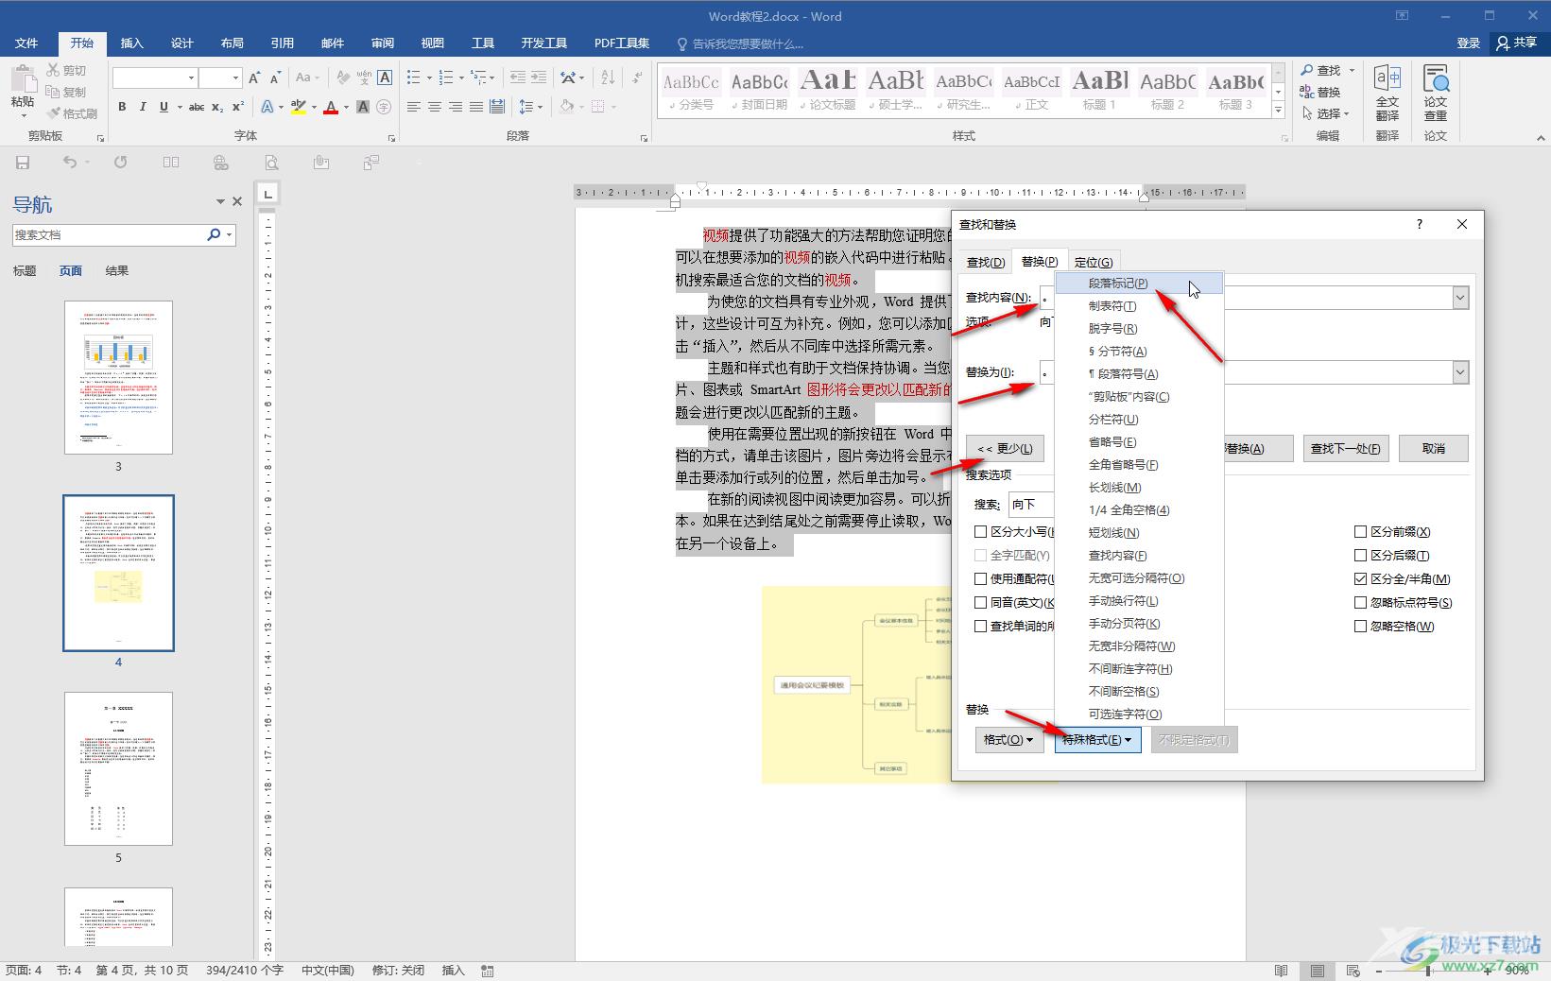Uncheck the 区分全/半角 checkbox
The height and width of the screenshot is (981, 1551).
point(1361,579)
